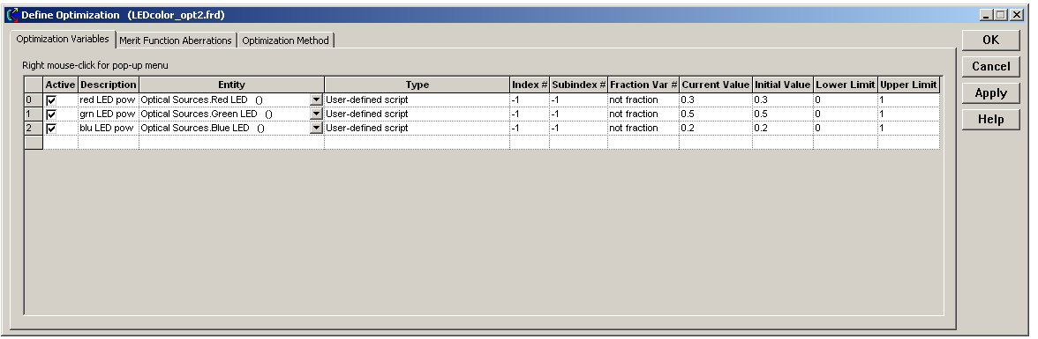Click the Subindex # column header
The width and height of the screenshot is (1038, 339).
click(579, 85)
